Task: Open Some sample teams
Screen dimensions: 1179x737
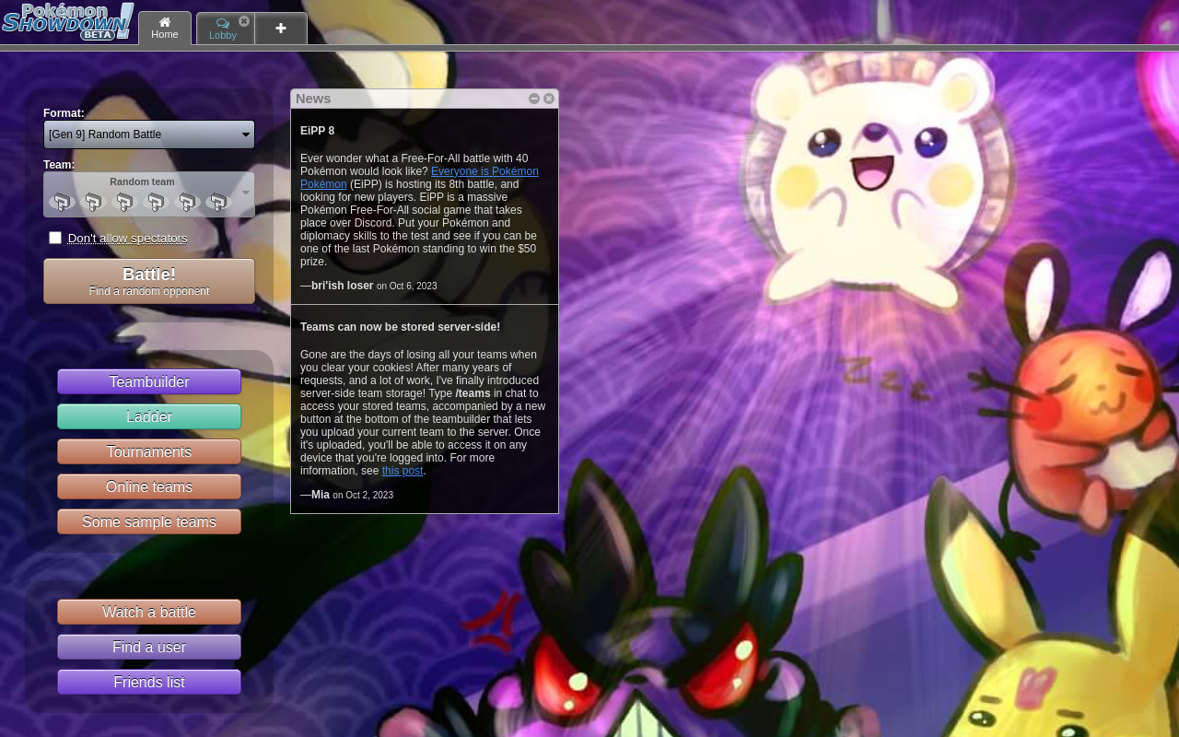Action: click(149, 522)
